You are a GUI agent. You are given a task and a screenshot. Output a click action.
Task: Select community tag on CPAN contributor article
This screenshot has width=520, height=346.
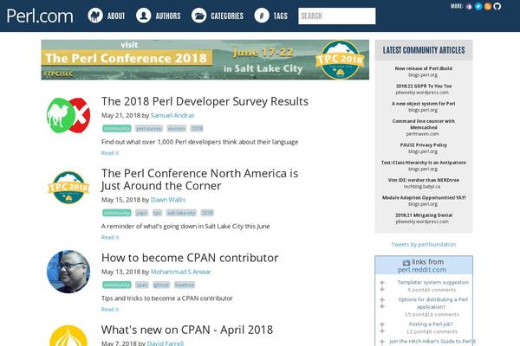(x=117, y=285)
